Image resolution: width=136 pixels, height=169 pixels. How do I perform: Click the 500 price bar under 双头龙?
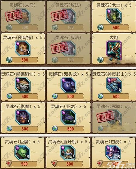(x=68, y=96)
